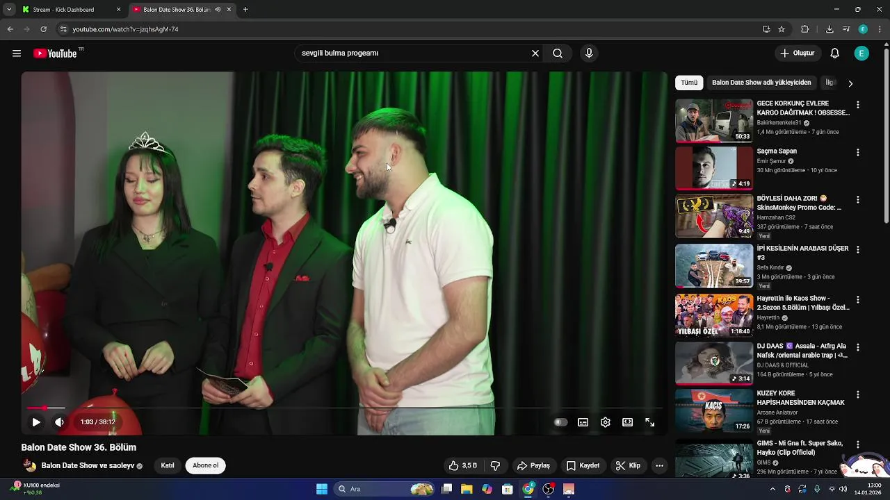Close the Balon Date Show tab
Image resolution: width=890 pixels, height=500 pixels.
coord(229,10)
